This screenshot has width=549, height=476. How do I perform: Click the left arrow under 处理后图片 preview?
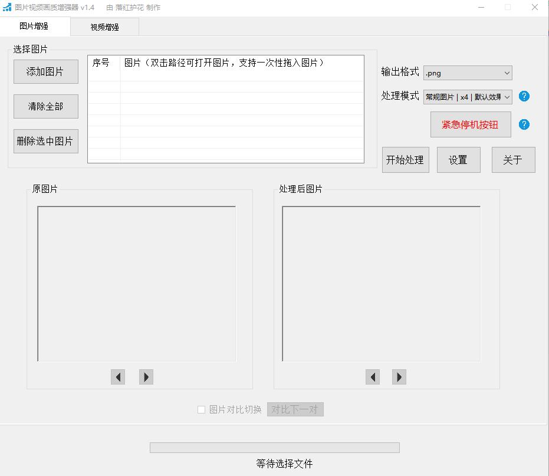372,377
